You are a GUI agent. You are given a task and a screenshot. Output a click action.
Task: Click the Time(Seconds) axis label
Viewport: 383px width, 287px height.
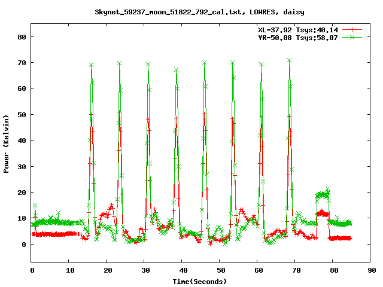[x=199, y=282]
